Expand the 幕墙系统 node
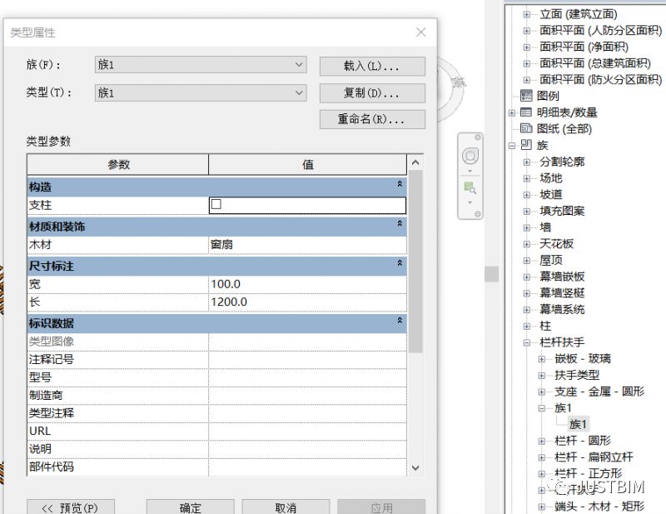Viewport: 666px width, 514px height. click(527, 310)
